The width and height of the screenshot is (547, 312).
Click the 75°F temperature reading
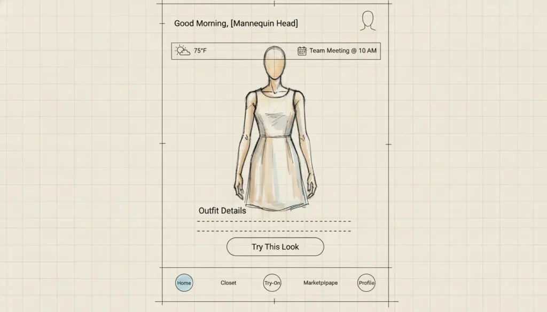tap(200, 51)
